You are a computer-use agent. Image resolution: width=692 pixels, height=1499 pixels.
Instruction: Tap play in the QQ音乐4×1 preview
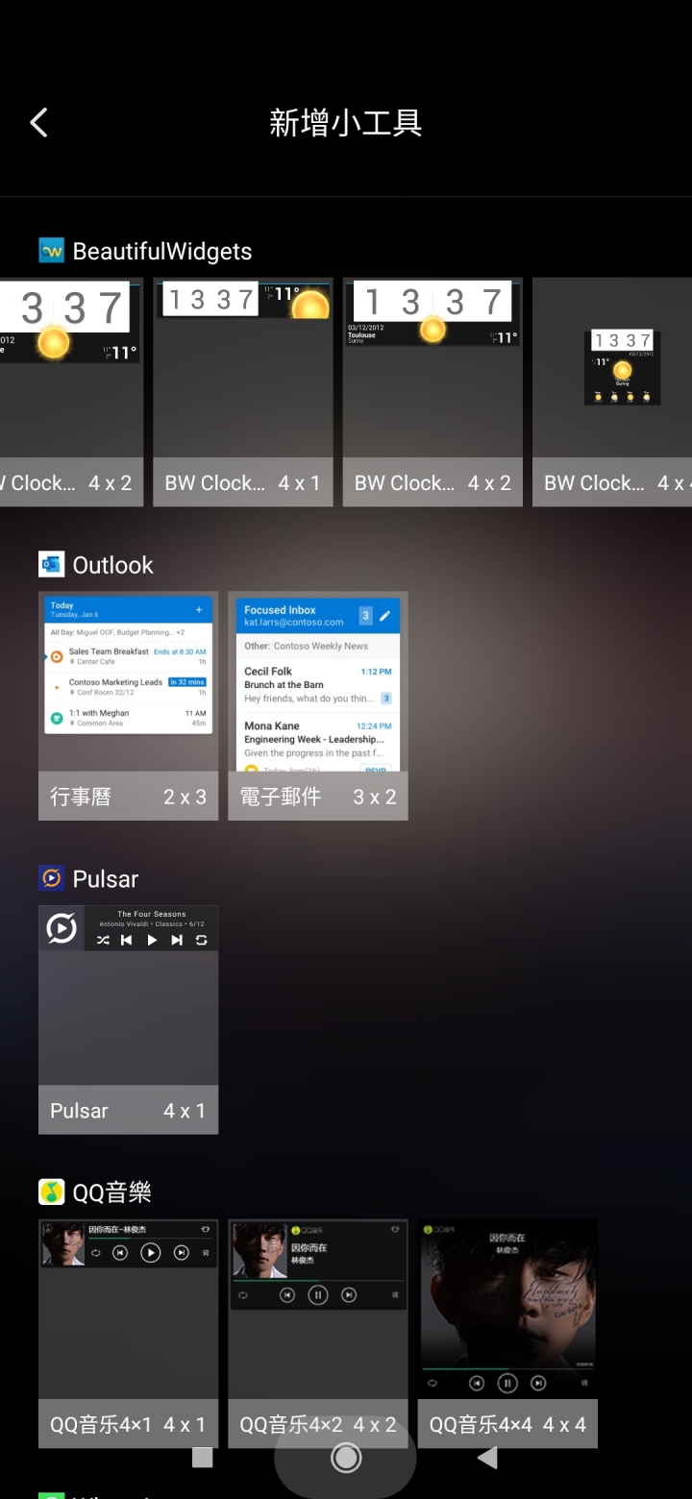click(150, 1252)
